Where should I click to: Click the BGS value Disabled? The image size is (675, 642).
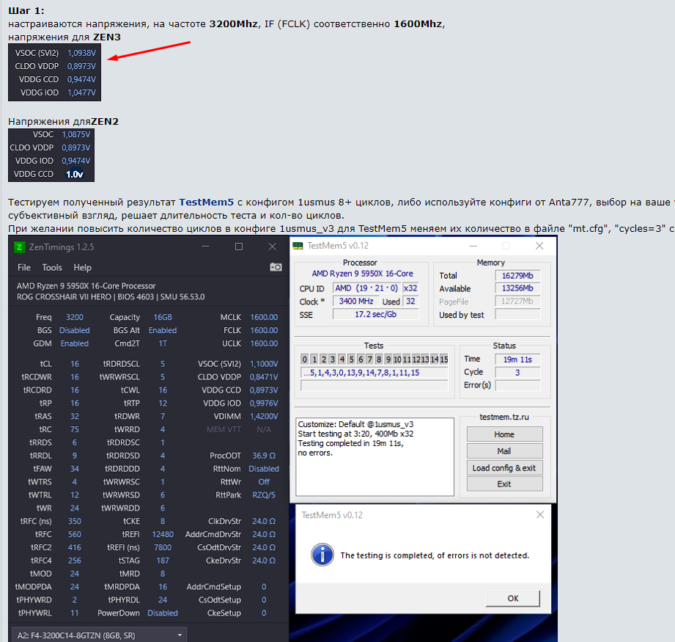point(75,330)
